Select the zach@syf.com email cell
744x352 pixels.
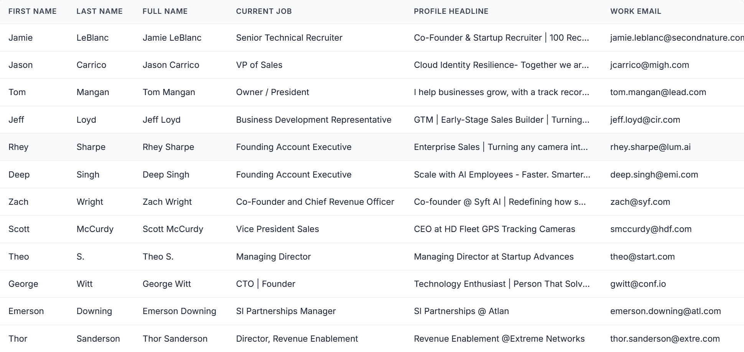[x=640, y=202]
